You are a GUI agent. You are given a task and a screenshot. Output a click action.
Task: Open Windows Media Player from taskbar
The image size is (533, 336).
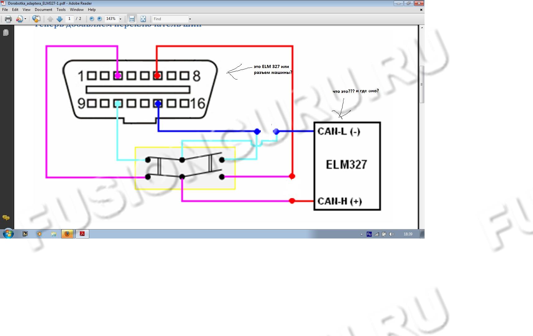39,234
